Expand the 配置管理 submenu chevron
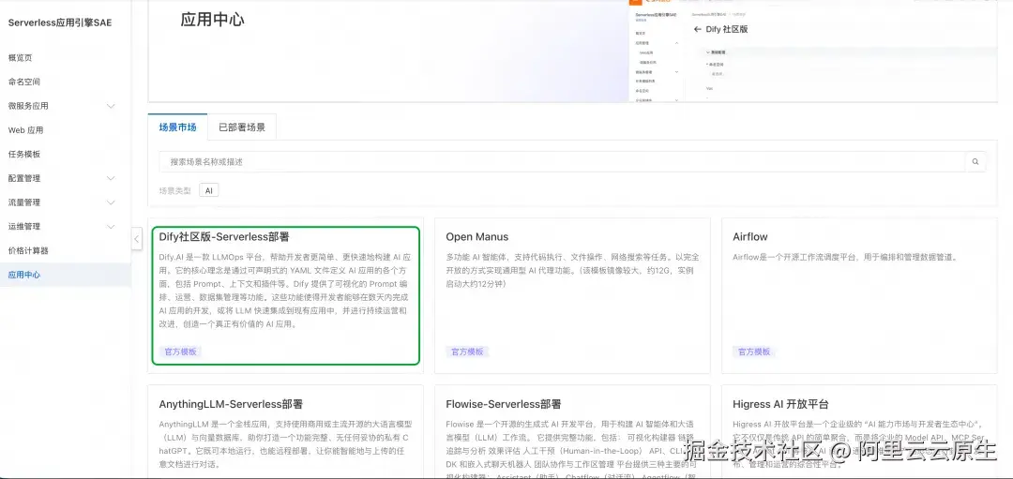Screen dimensions: 1013x479 tap(111, 178)
